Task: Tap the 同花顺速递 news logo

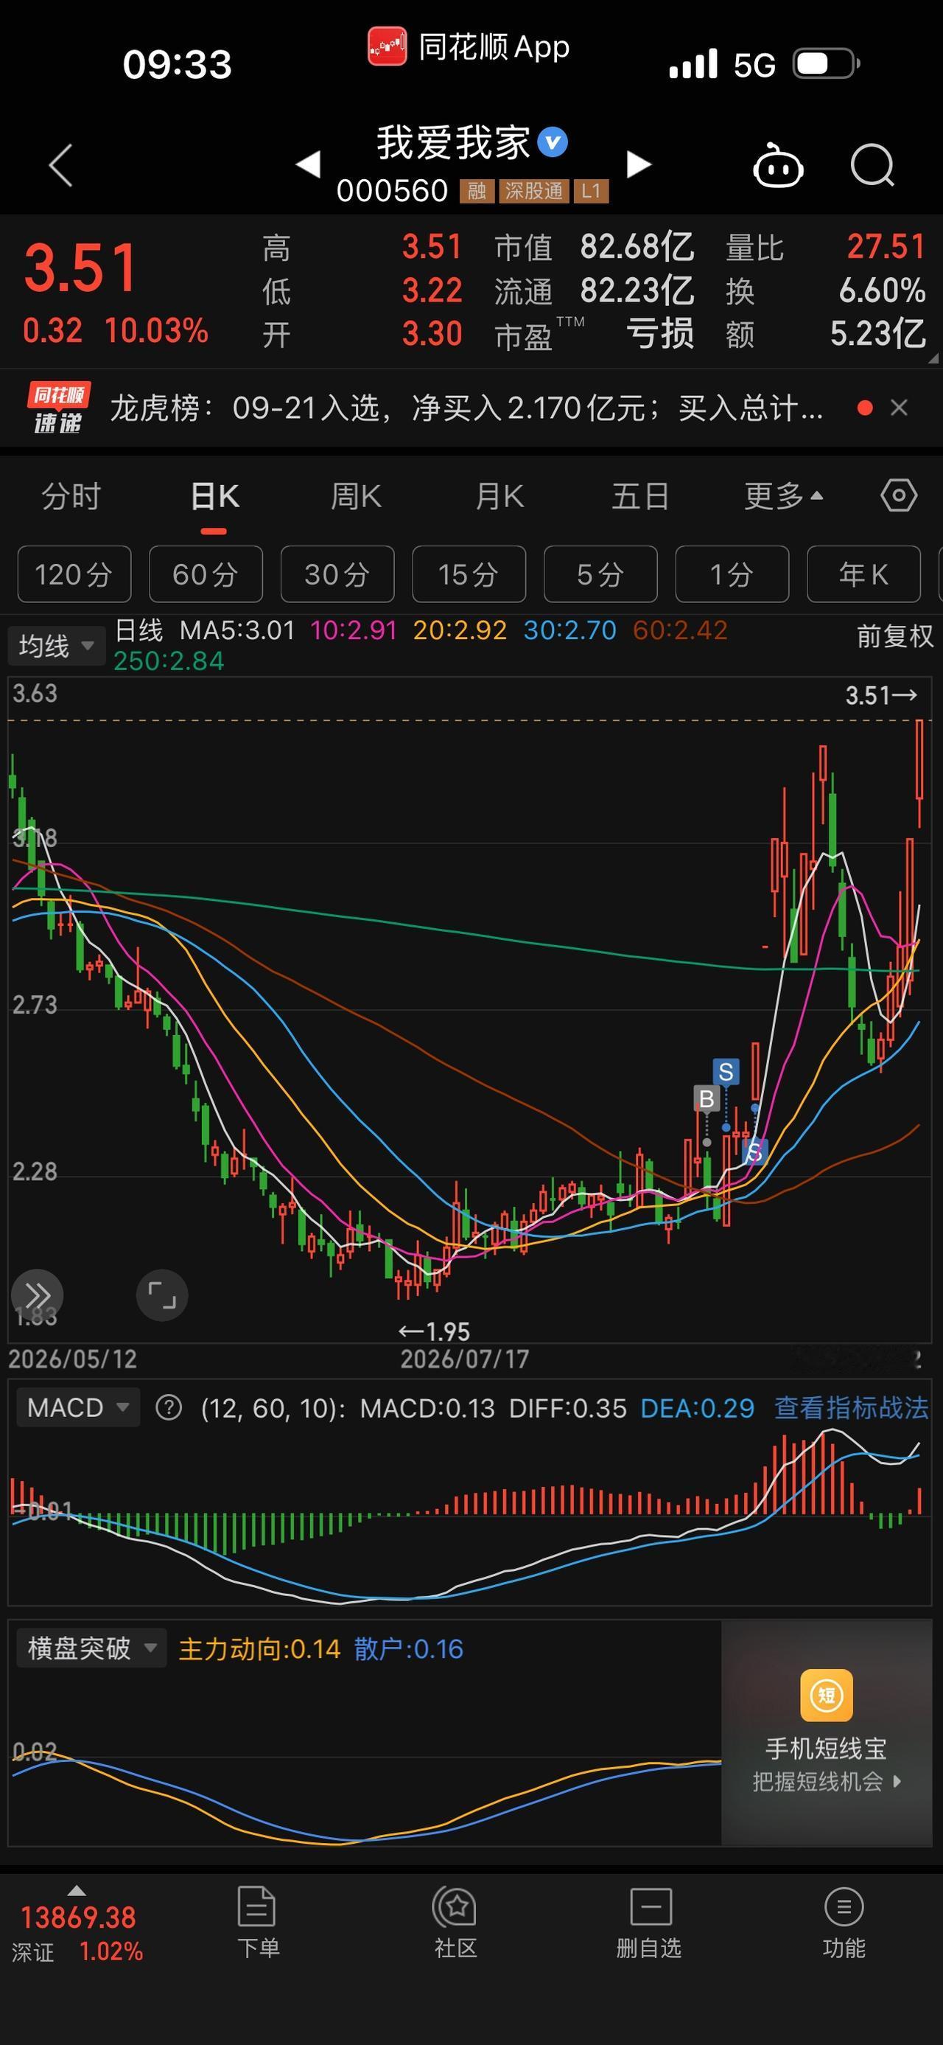Action: (58, 407)
